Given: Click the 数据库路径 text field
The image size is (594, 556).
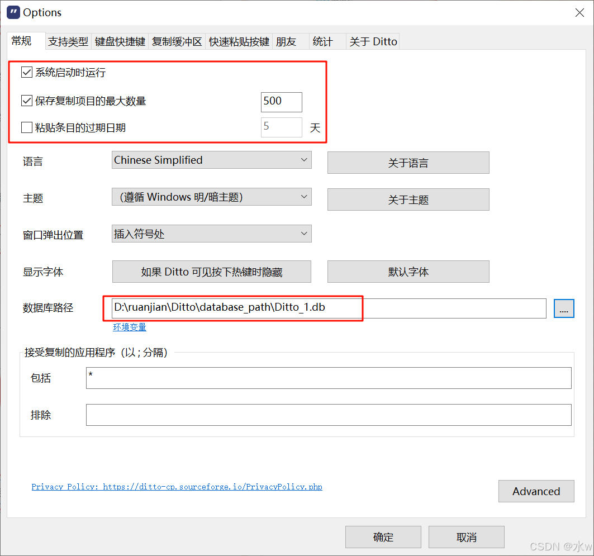Looking at the screenshot, I should 329,308.
